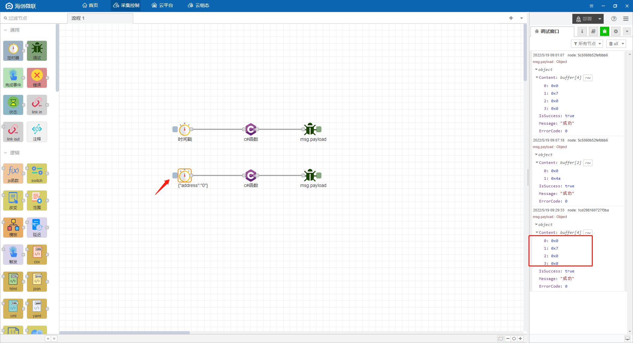
Task: Select the 触发 trigger node in palette
Action: (x=13, y=255)
